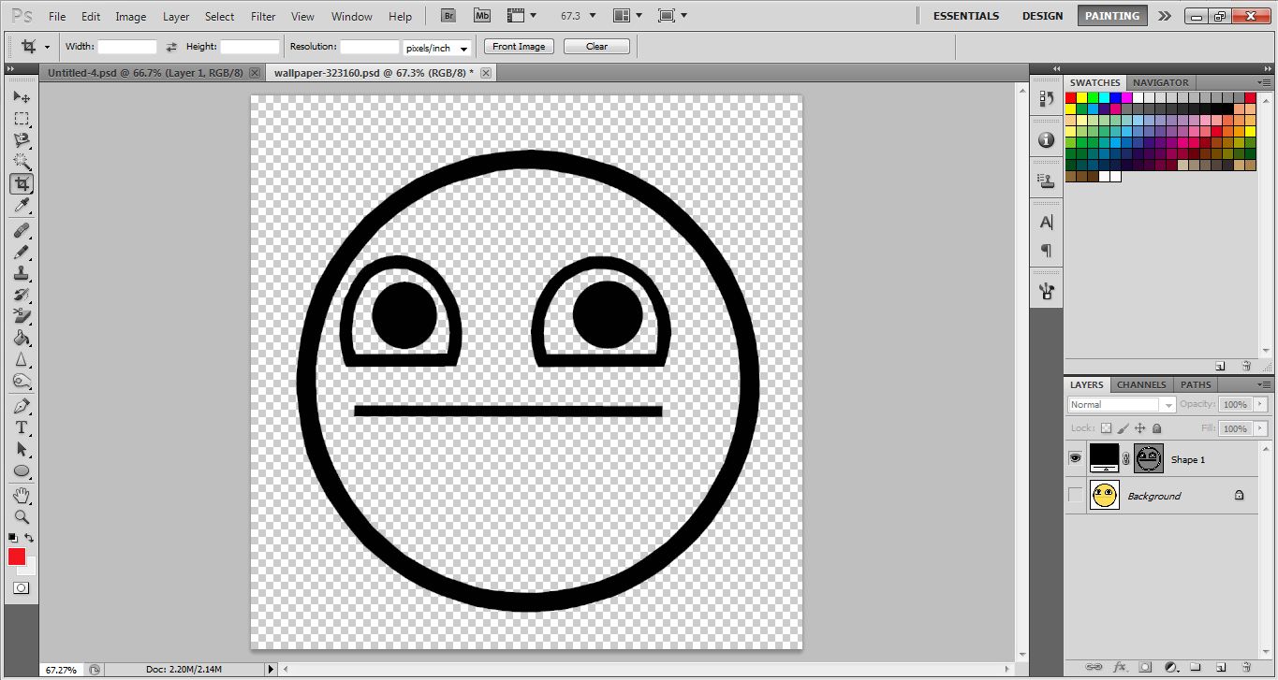Show the Background layer

(1073, 495)
